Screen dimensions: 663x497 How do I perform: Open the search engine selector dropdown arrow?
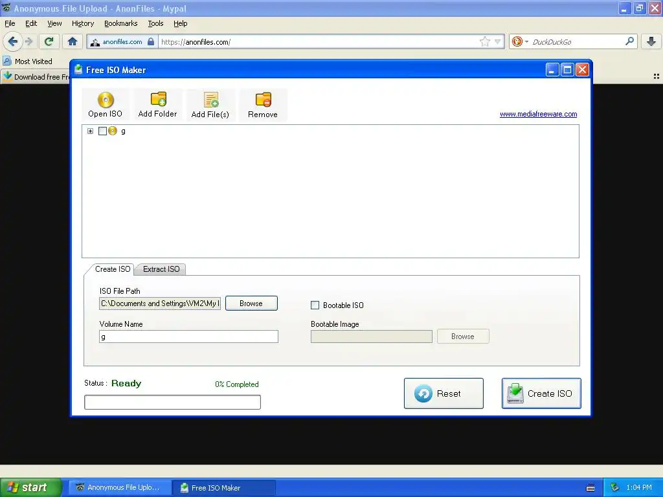[526, 41]
